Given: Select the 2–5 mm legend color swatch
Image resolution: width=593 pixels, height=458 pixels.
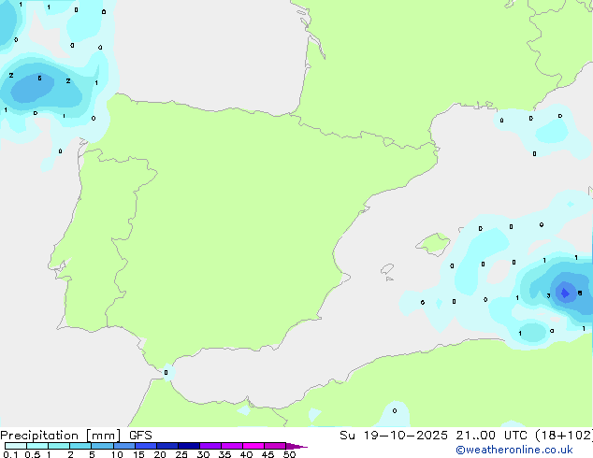Looking at the screenshot, I should [80, 446].
